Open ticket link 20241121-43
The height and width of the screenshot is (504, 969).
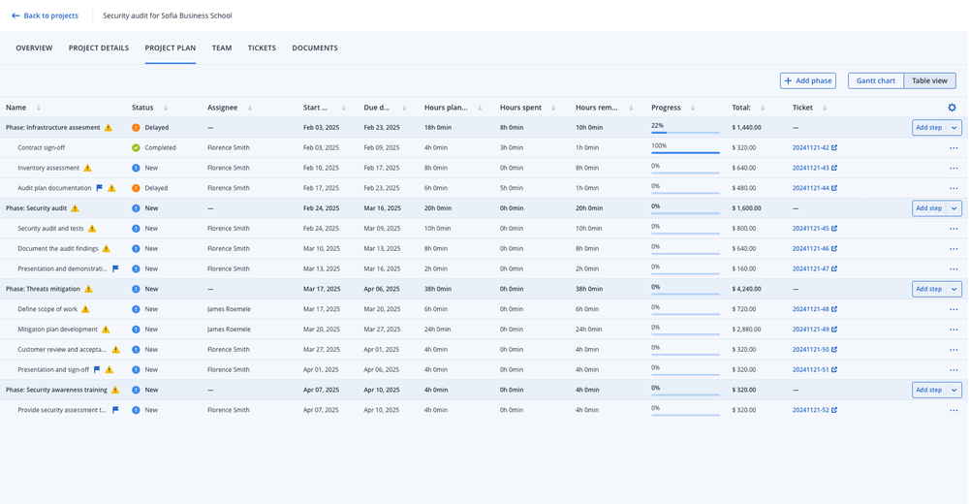coord(811,169)
